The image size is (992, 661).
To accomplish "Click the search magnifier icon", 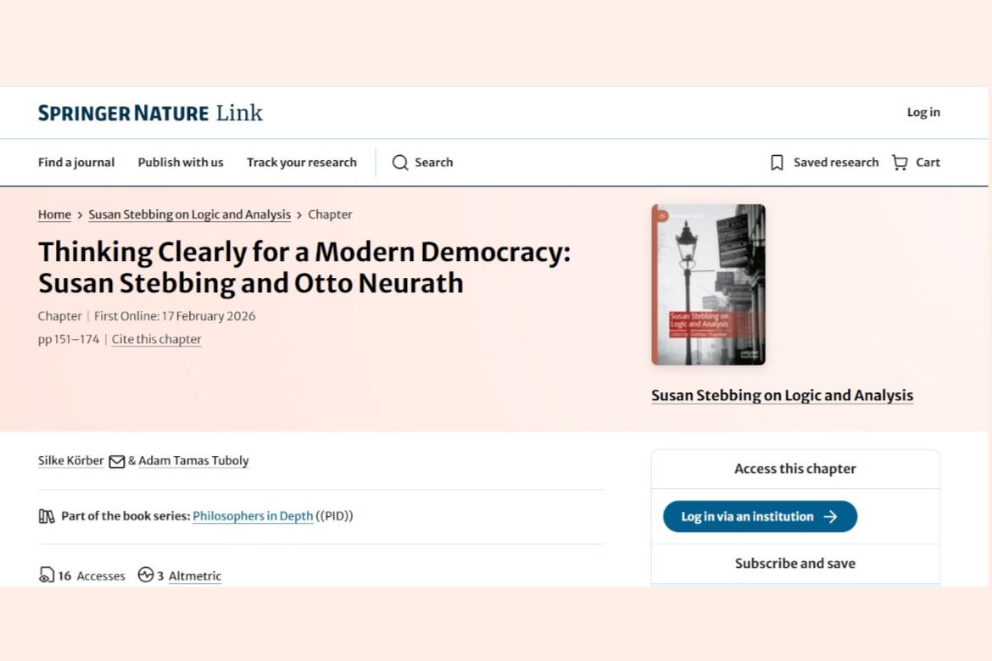I will [x=400, y=163].
